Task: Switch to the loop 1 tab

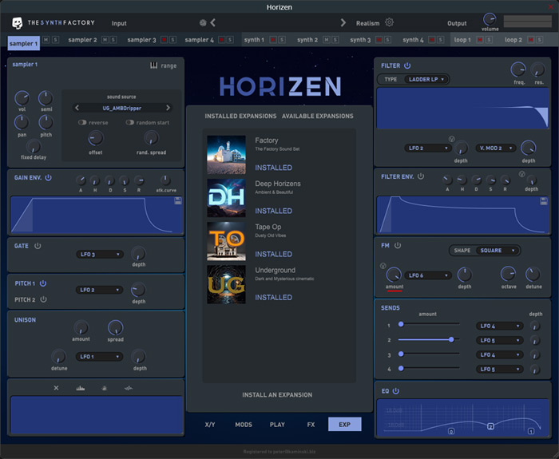Action: click(x=462, y=40)
